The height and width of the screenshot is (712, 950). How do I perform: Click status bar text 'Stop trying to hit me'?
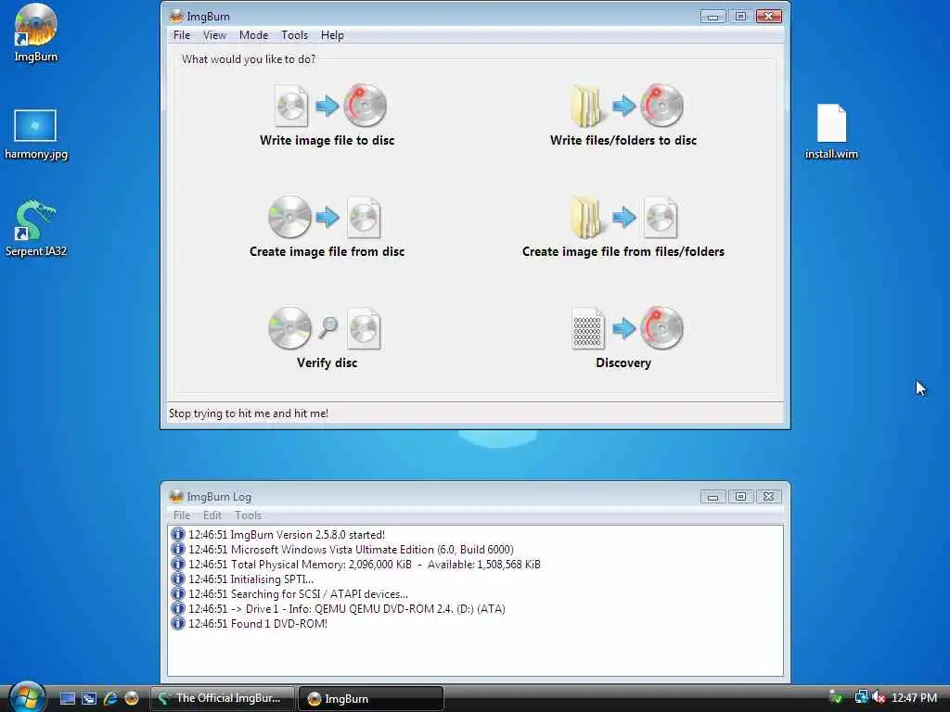click(249, 413)
